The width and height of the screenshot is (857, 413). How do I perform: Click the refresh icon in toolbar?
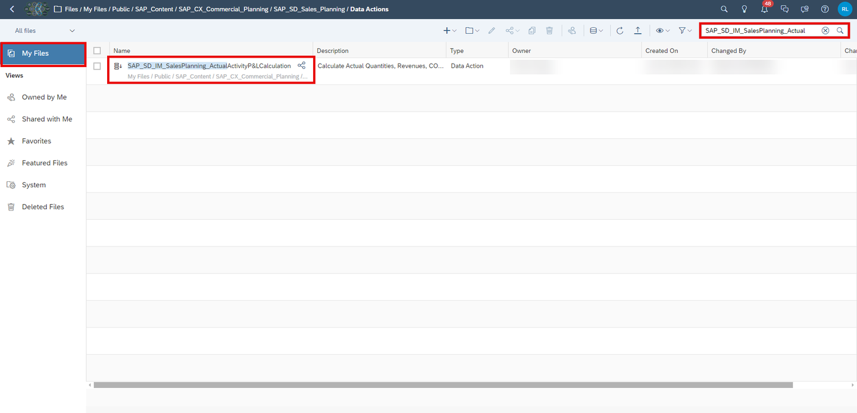pos(620,30)
